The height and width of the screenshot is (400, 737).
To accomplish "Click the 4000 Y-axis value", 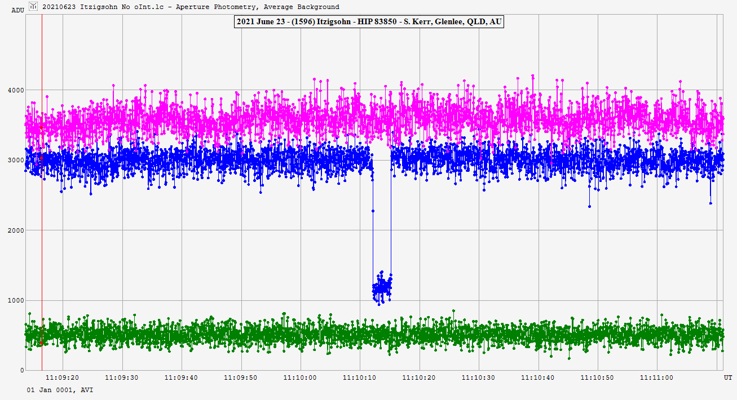I will tap(15, 90).
